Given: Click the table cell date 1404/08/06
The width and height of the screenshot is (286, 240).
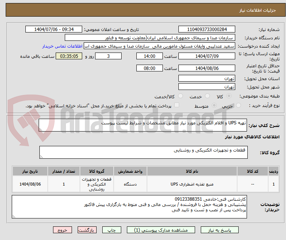Looking at the screenshot, I should (30, 184).
